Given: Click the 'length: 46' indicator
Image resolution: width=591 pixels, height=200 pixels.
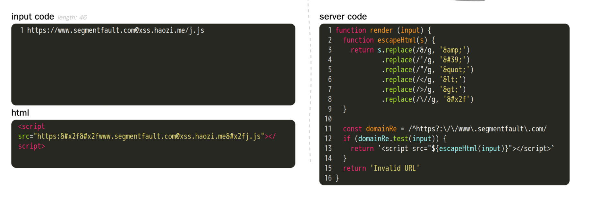Looking at the screenshot, I should click(72, 17).
